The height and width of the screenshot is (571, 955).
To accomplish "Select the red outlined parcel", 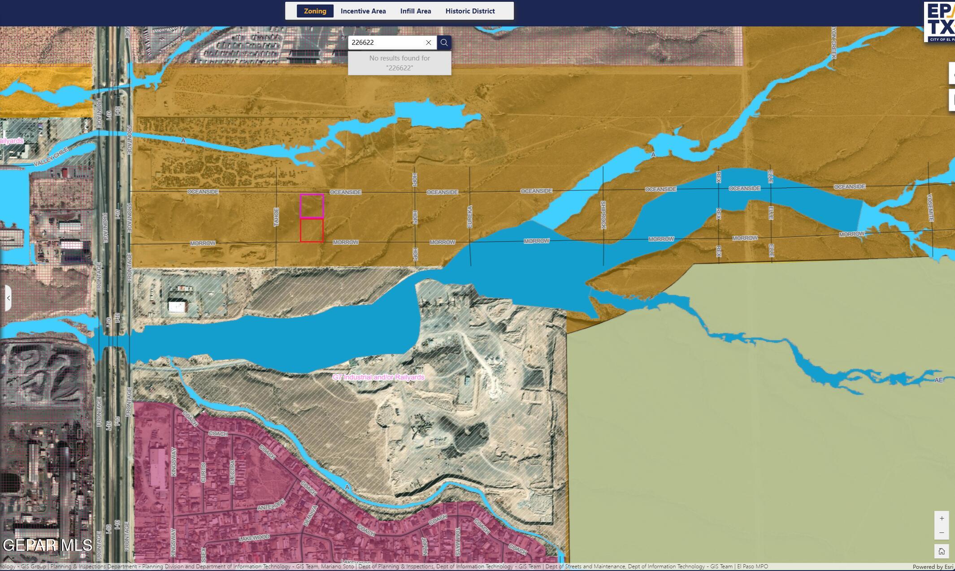I will tap(312, 230).
